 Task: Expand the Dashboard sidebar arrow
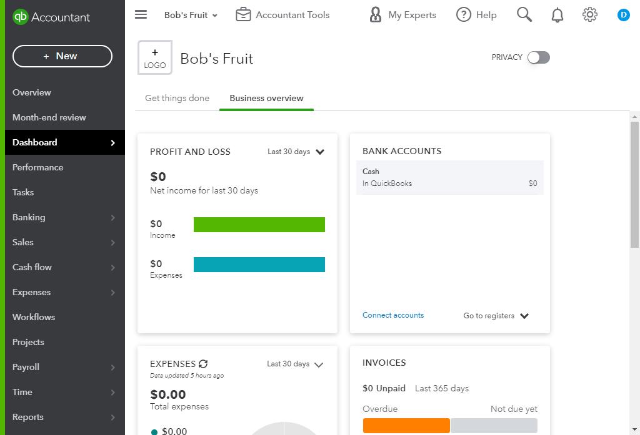tap(112, 143)
